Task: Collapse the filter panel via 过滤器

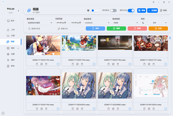Action: pyautogui.click(x=152, y=11)
